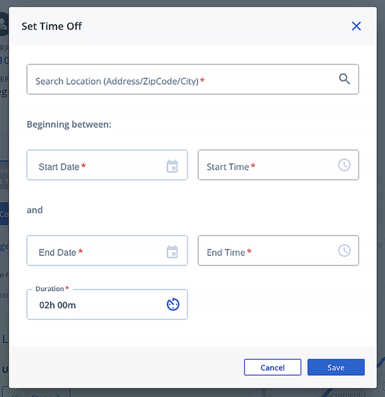Click the Set Time Off header title
385x397 pixels.
tap(51, 27)
